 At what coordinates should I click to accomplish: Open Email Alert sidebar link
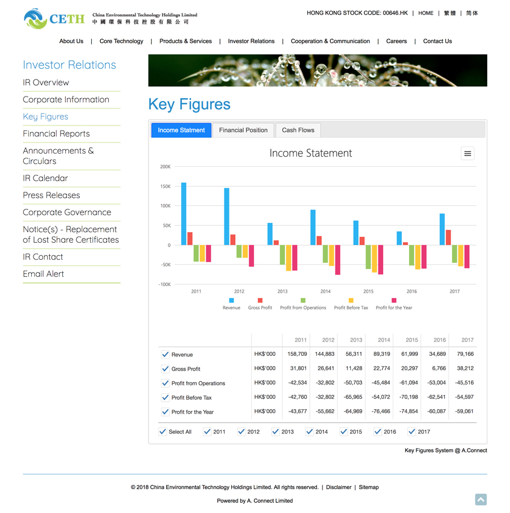(44, 274)
